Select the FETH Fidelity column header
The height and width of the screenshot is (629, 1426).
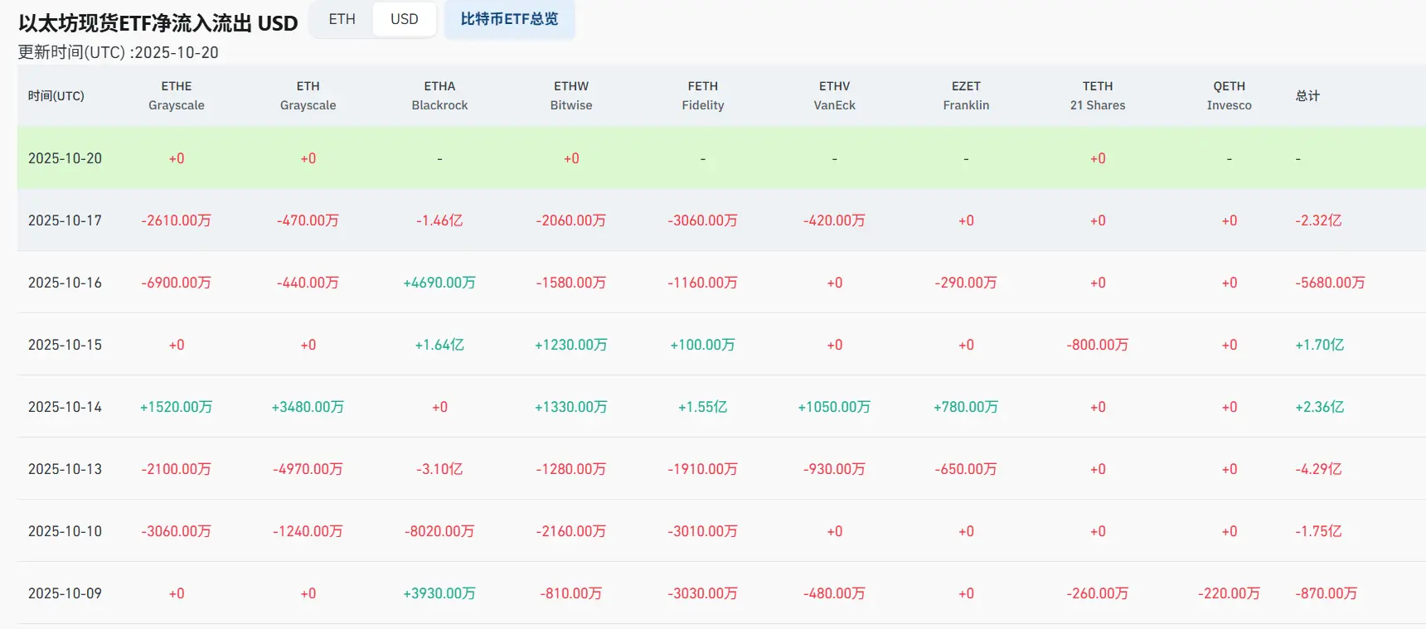point(703,96)
